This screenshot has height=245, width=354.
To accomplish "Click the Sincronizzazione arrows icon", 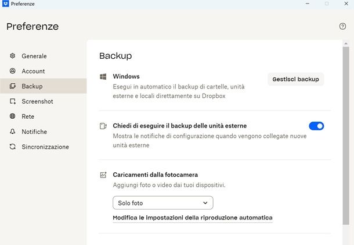I will [x=13, y=147].
